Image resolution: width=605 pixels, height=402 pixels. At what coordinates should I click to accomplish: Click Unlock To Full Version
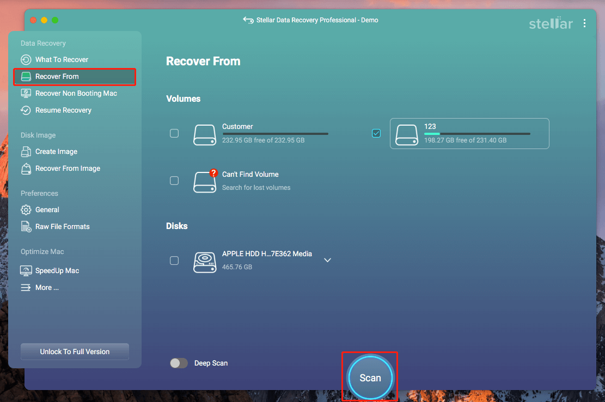(x=75, y=351)
